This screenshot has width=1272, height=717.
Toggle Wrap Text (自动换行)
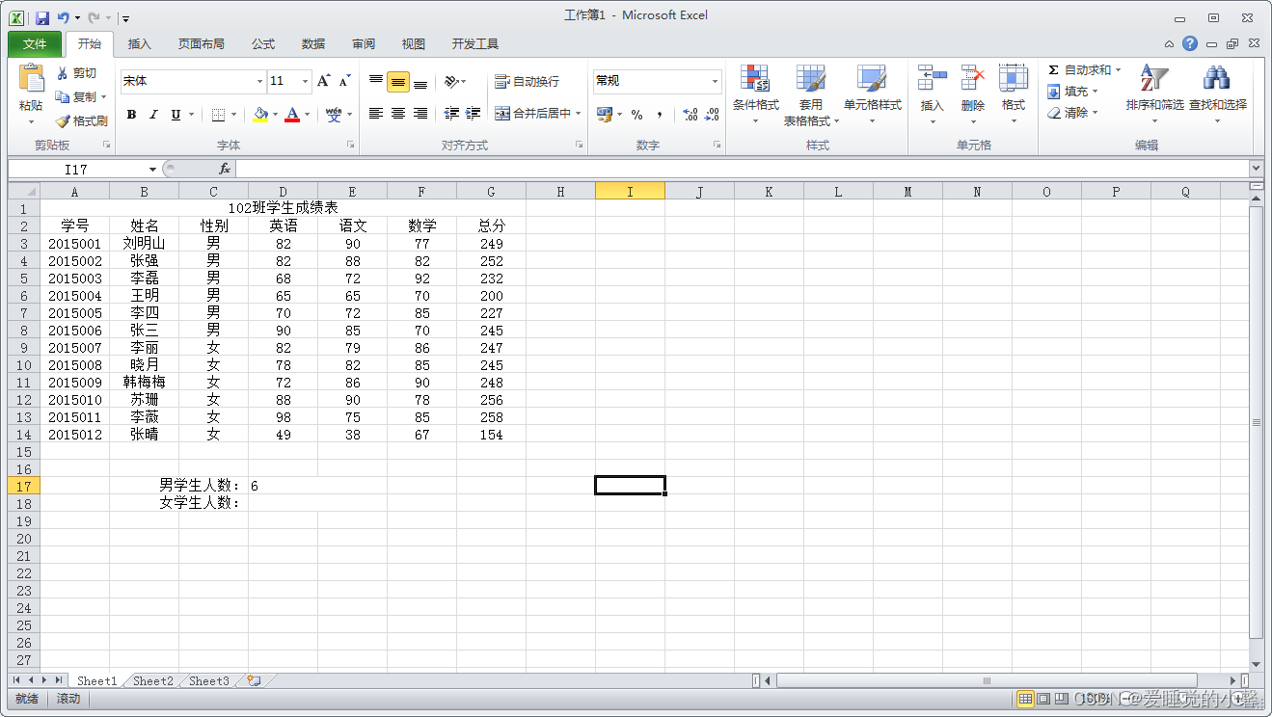[x=527, y=82]
